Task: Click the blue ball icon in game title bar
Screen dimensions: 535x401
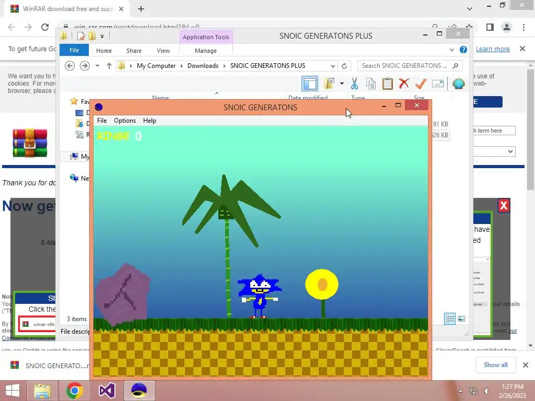Action: click(99, 107)
